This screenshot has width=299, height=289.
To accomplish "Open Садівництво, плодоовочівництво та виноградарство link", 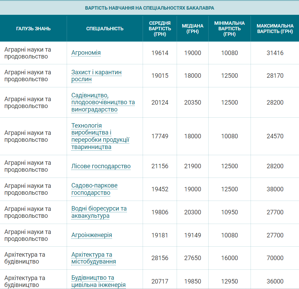I will (103, 102).
